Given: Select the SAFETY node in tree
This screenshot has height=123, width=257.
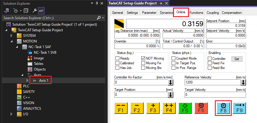Looking at the screenshot, I should tap(29, 91).
